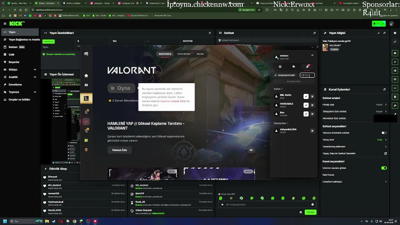Open Gelir in the Kick sidebar
This screenshot has width=400, height=225.
tap(20, 55)
